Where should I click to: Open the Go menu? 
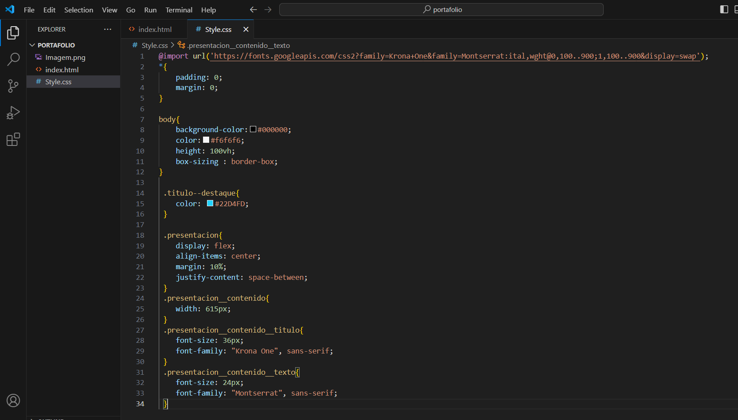pos(131,10)
